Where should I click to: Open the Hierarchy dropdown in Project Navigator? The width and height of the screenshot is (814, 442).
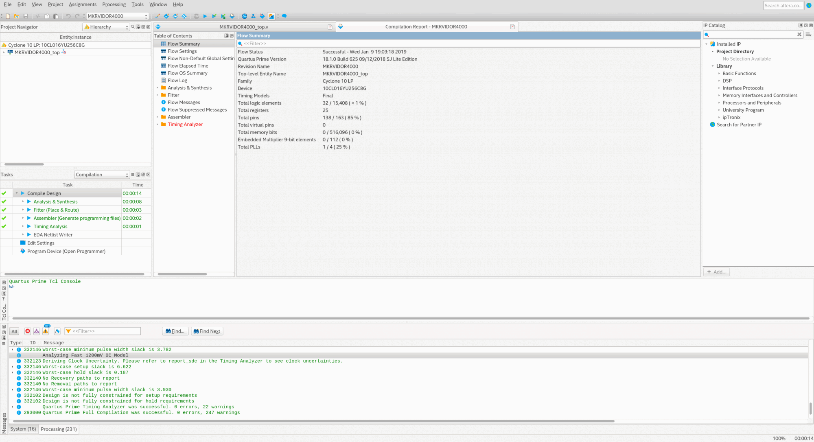(x=106, y=27)
